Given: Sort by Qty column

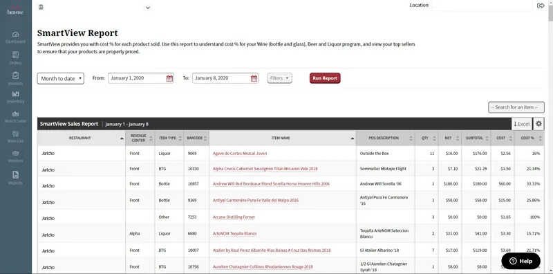Looking at the screenshot, I should click(427, 138).
